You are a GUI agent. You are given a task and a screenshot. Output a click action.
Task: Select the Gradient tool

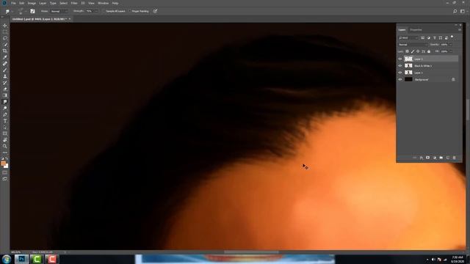coord(5,95)
